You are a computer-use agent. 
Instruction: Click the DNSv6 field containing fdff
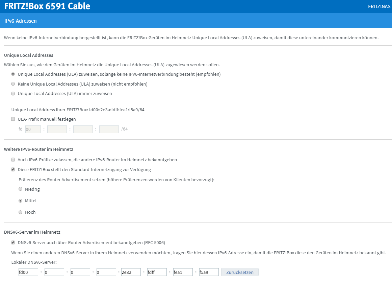157,272
